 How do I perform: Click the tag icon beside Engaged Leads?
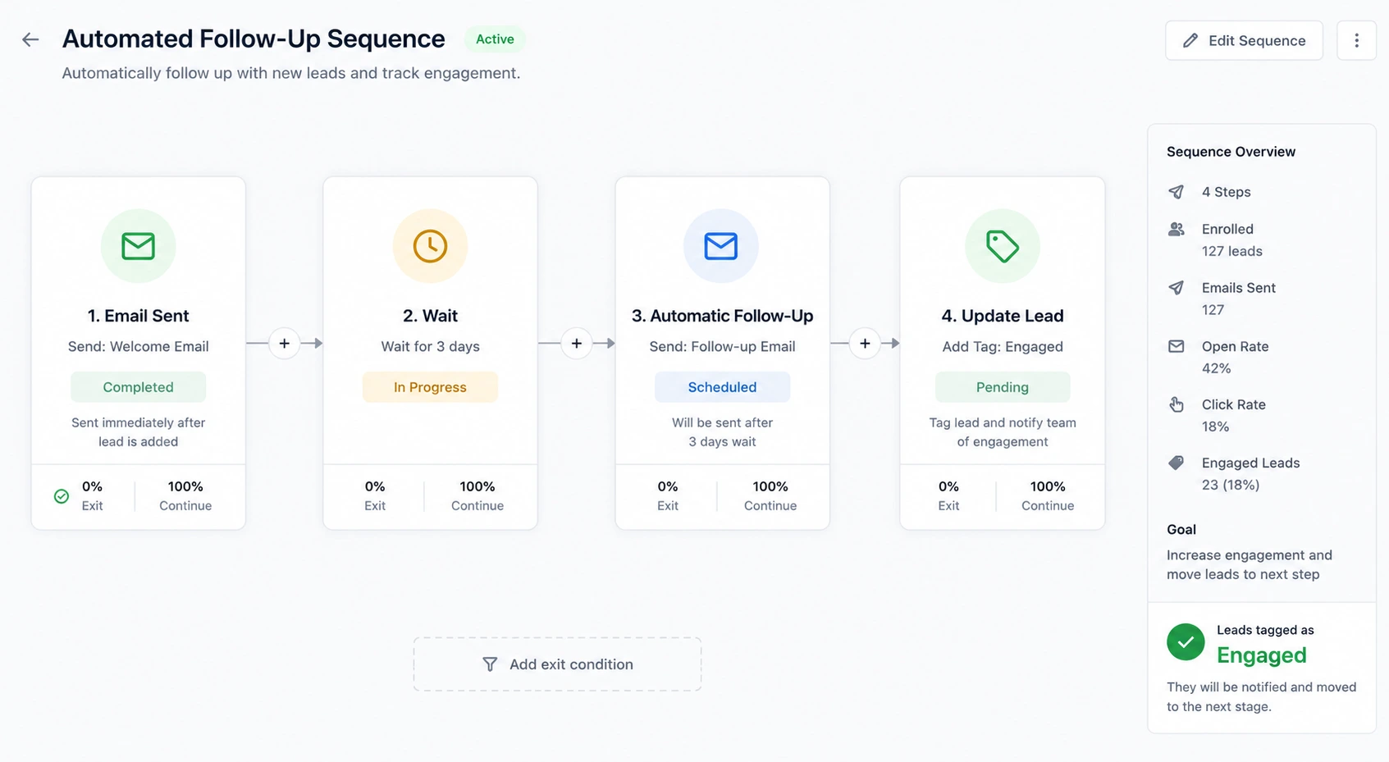pyautogui.click(x=1177, y=463)
